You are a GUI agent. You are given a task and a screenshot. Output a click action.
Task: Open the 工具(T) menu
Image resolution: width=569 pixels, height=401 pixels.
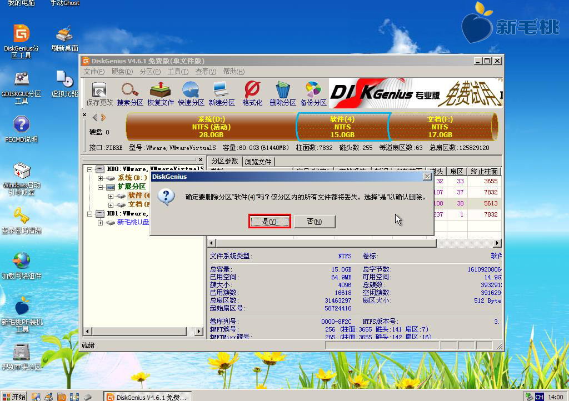tap(178, 72)
